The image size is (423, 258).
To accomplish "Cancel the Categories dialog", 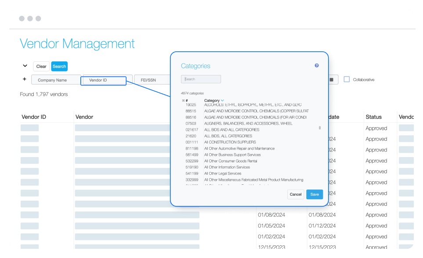I will click(x=295, y=194).
